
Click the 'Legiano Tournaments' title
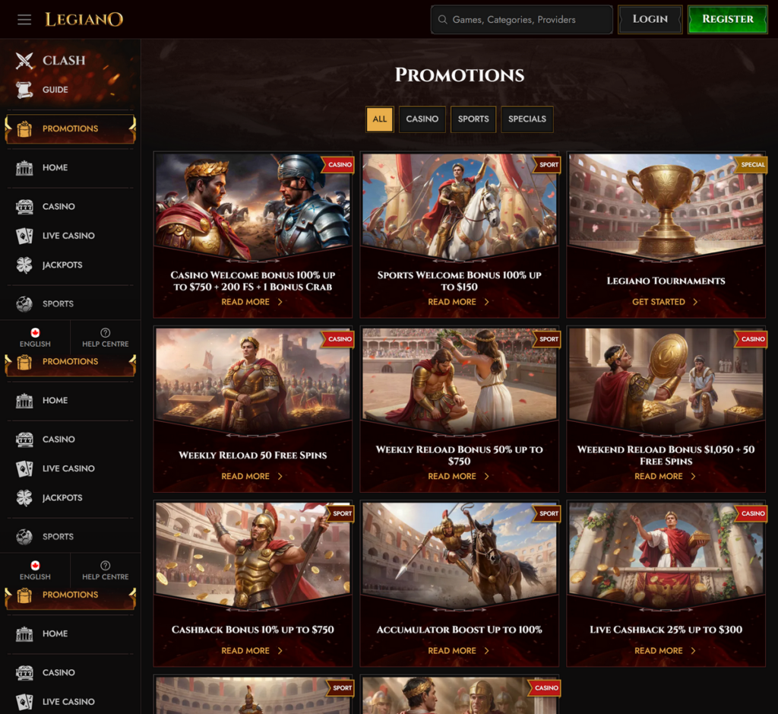(666, 281)
